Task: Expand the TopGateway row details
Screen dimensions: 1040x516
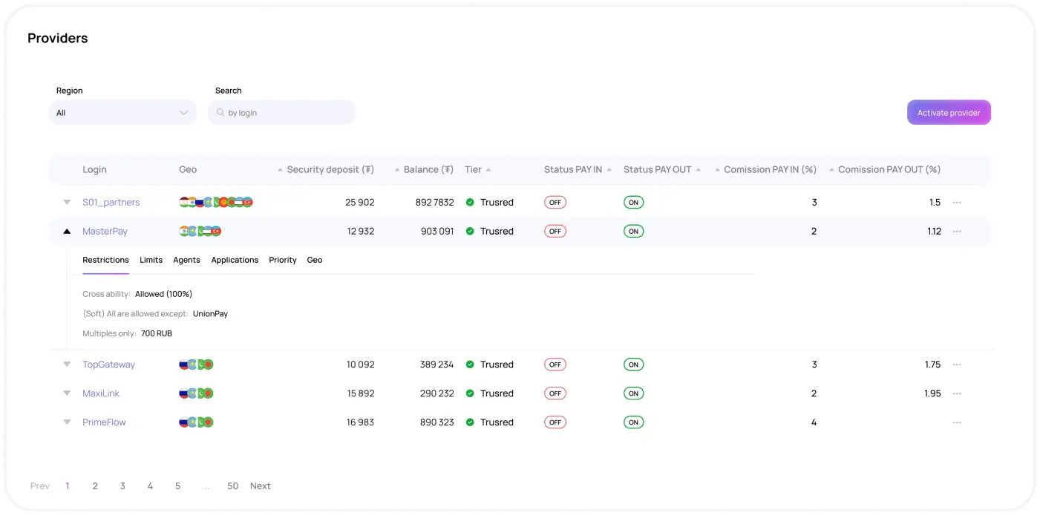Action: pyautogui.click(x=67, y=365)
